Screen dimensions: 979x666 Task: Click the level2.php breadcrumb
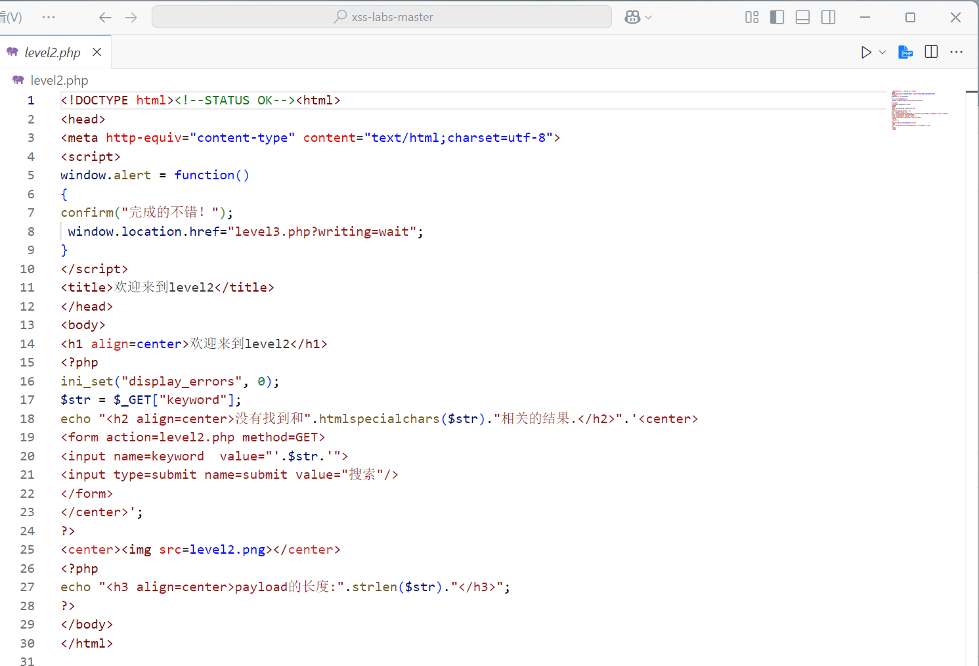point(59,80)
